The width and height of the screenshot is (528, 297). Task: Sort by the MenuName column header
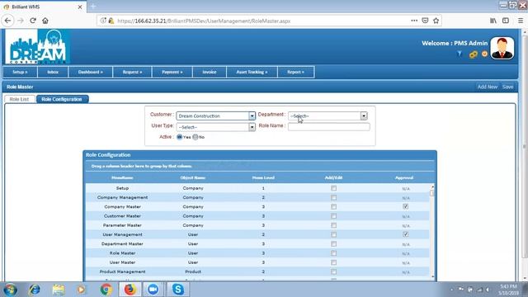pos(122,177)
